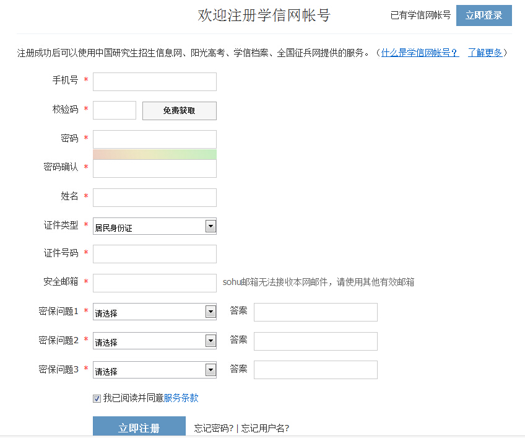The width and height of the screenshot is (525, 438).
Task: Click the 校验码 verification code field
Action: pos(114,110)
